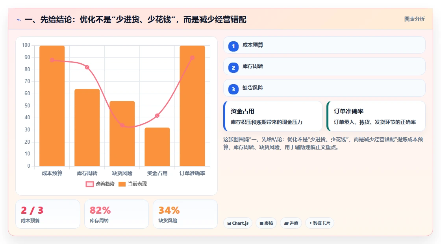Toggle the orange 当前表现 legend swatch
Image resolution: width=441 pixels, height=244 pixels.
tap(122, 184)
